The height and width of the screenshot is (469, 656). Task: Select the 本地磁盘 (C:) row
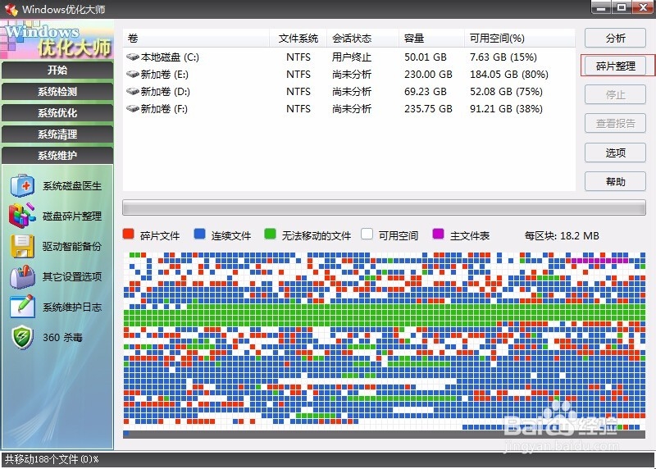pyautogui.click(x=349, y=57)
